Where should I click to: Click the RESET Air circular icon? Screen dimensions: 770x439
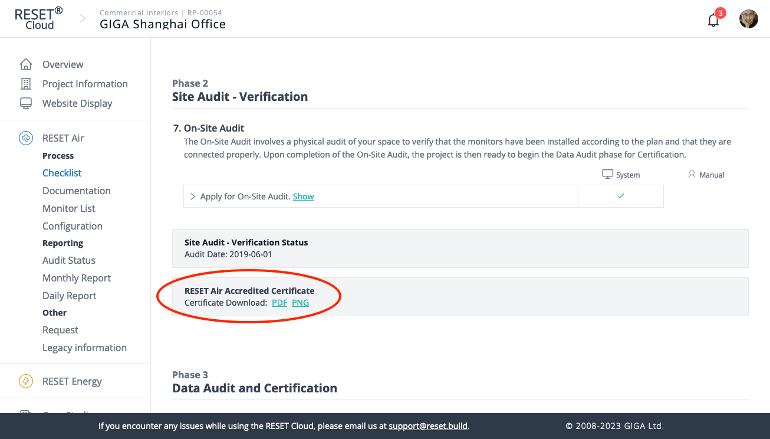pyautogui.click(x=26, y=138)
